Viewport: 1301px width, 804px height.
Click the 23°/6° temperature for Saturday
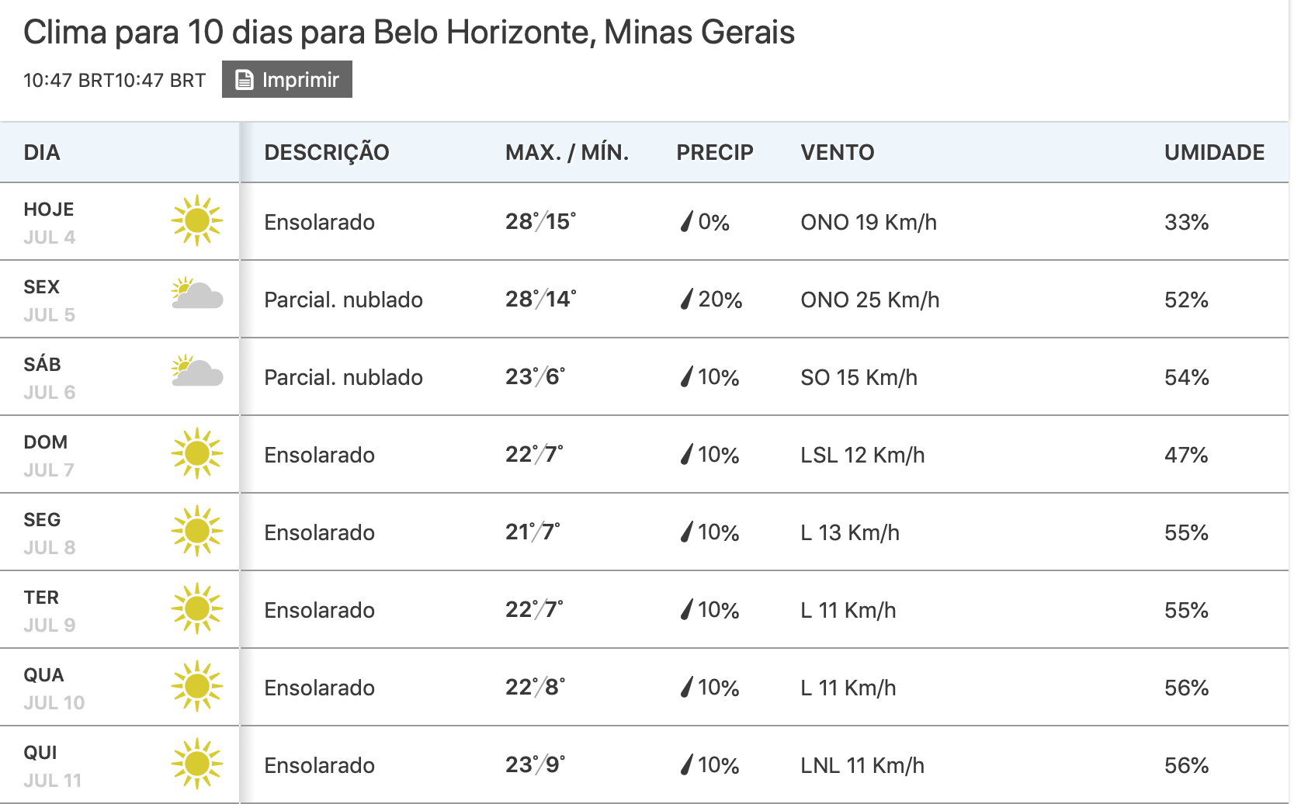(x=536, y=376)
